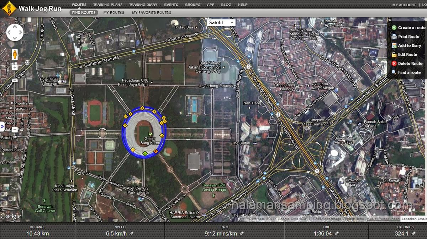Image resolution: width=427 pixels, height=239 pixels.
Task: Switch to My Favorite Routes tab
Action: pyautogui.click(x=152, y=12)
